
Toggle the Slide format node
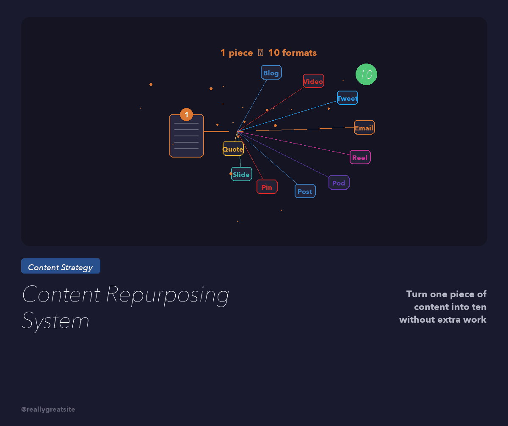click(x=241, y=174)
